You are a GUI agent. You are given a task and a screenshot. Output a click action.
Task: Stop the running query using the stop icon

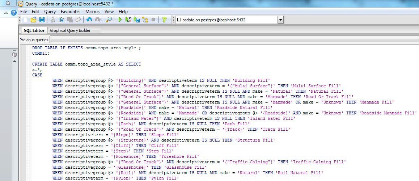153,20
